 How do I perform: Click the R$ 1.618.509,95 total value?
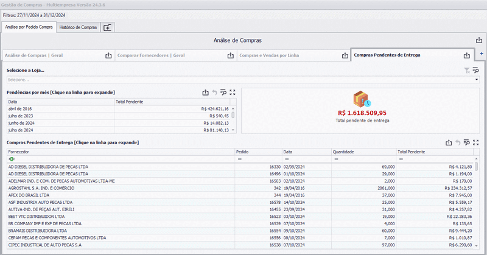(x=362, y=113)
